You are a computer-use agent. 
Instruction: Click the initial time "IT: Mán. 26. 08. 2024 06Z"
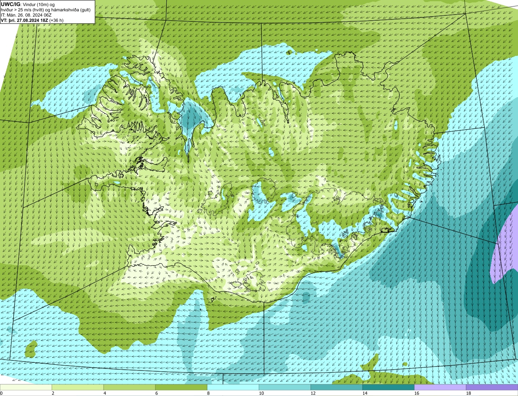(x=26, y=15)
